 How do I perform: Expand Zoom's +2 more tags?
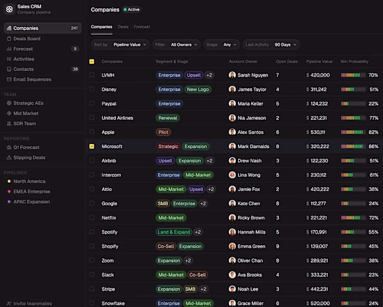188,260
